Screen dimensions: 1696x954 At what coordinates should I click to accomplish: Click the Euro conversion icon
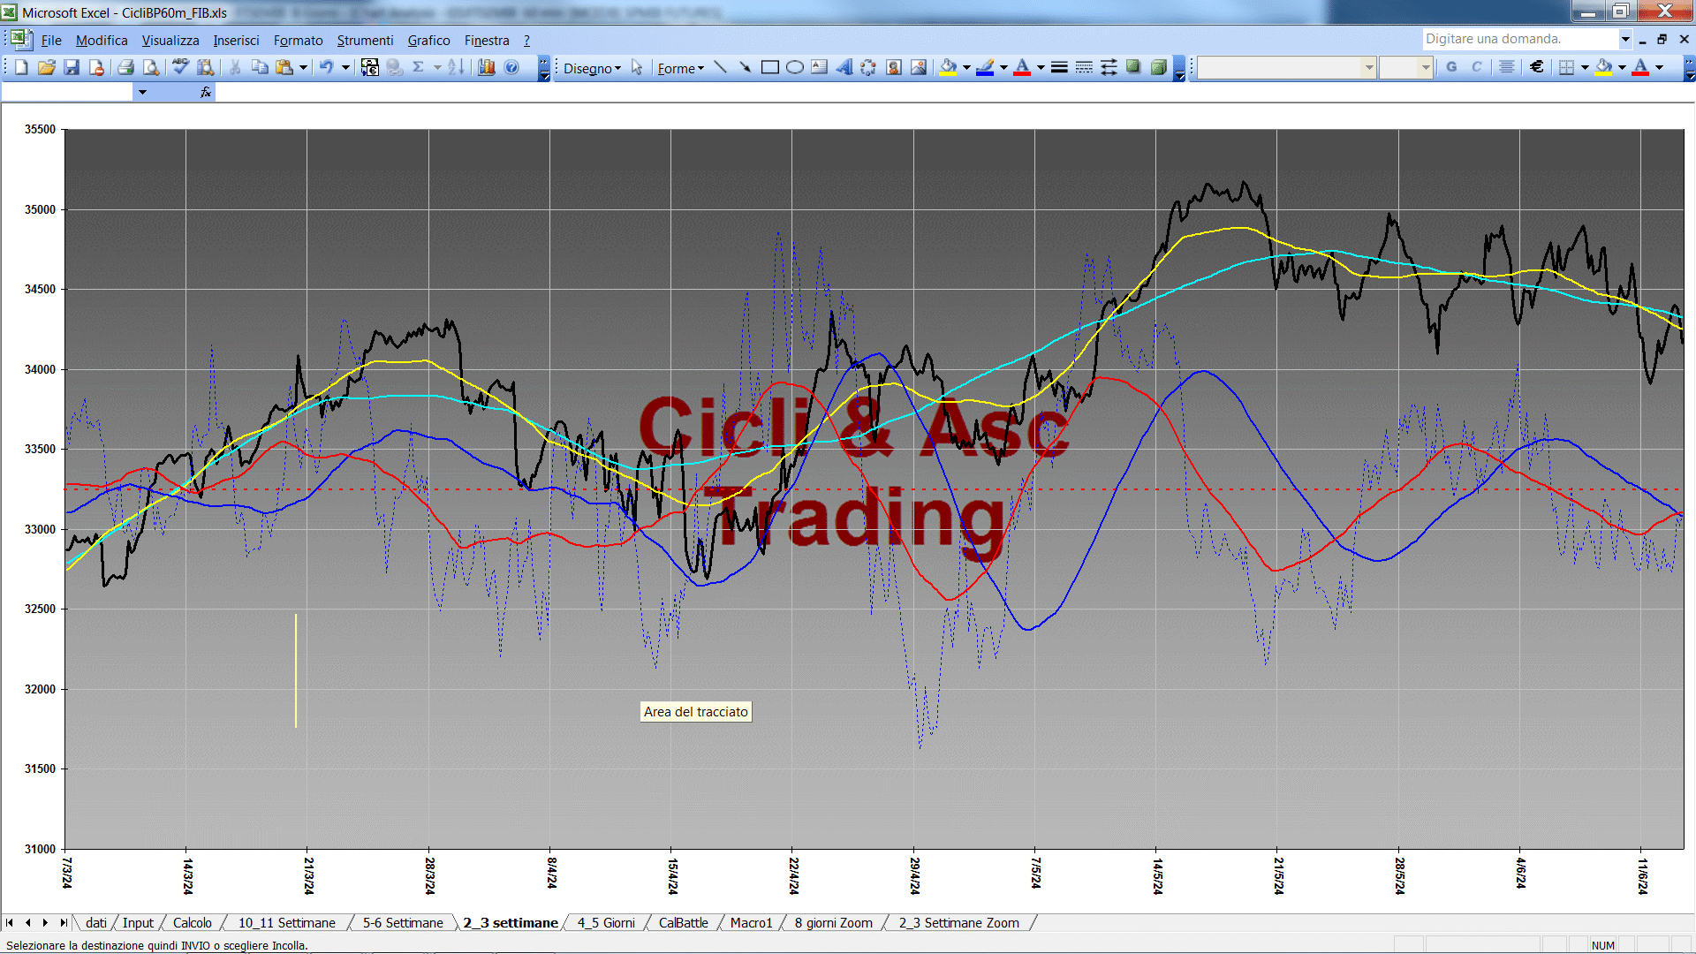click(x=370, y=67)
